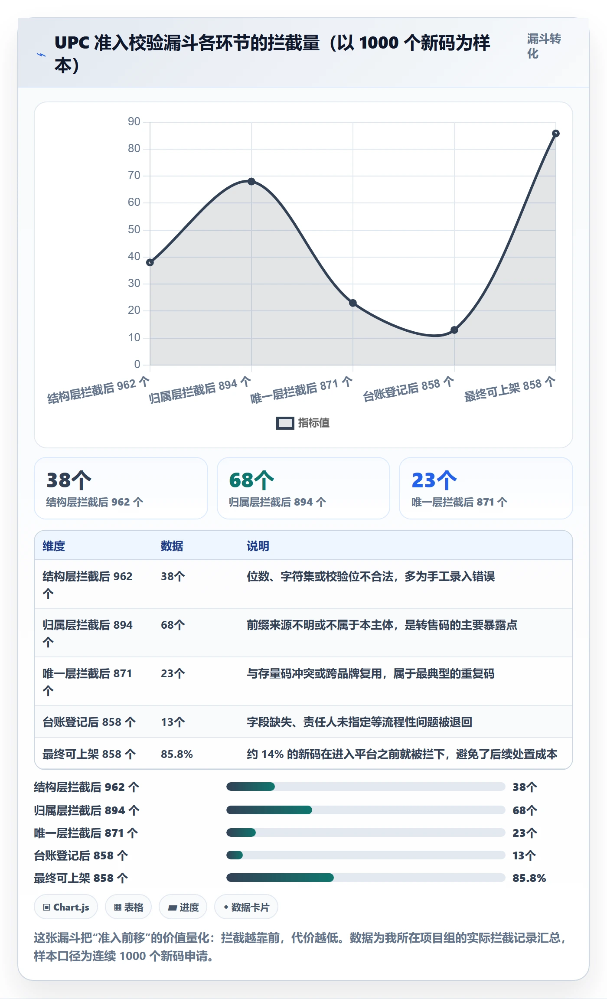Image resolution: width=607 pixels, height=999 pixels.
Task: Click the x-axis label 台账登记后 858 个
Action: pos(408,389)
